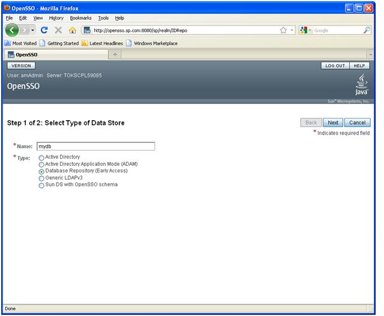Select the Active Directory radio option

[x=41, y=157]
